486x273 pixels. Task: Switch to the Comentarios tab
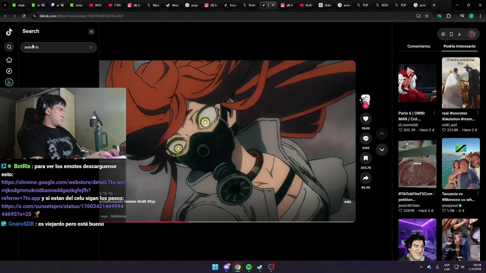pyautogui.click(x=419, y=46)
